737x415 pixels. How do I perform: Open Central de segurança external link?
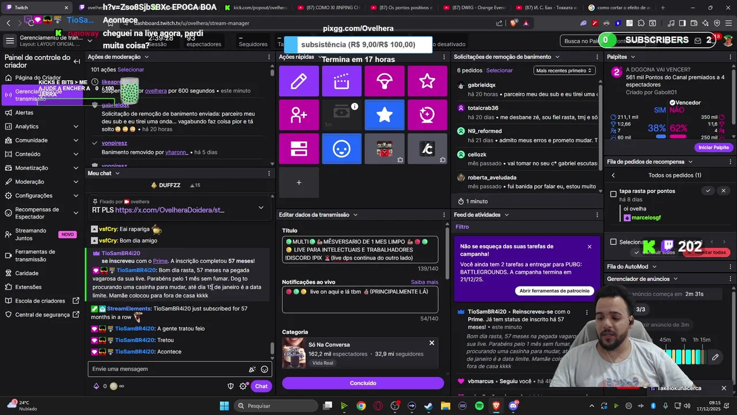[x=41, y=315]
